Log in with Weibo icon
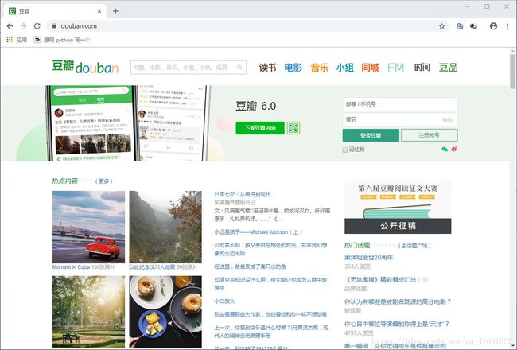 point(454,149)
